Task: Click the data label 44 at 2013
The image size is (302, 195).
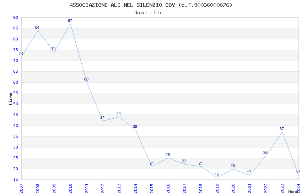Action: pos(119,113)
